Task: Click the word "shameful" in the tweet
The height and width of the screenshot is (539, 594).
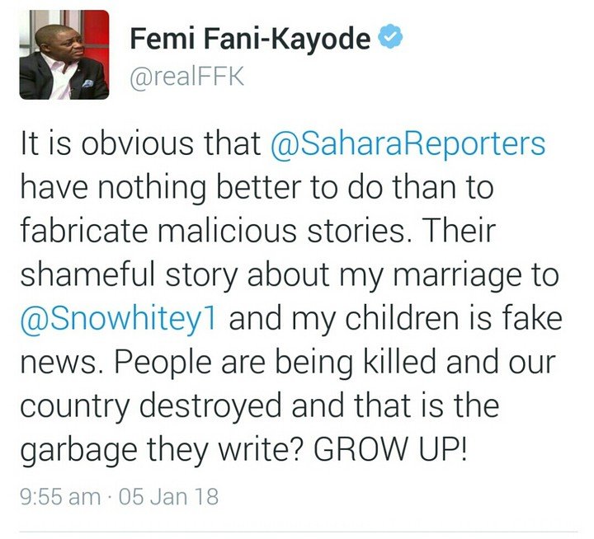Action: (x=87, y=274)
